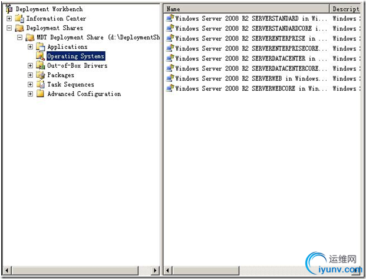
Task: Click the list pane's left scroll arrow
Action: click(x=168, y=271)
